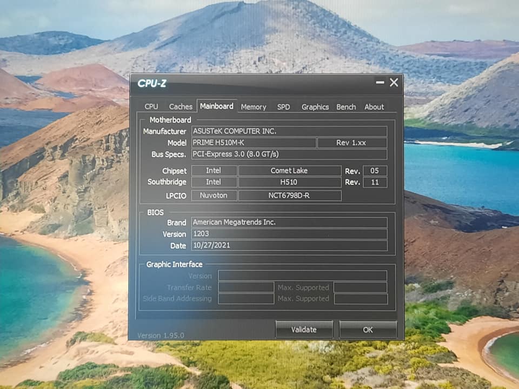The width and height of the screenshot is (519, 389).
Task: Click the Validate button
Action: point(304,330)
